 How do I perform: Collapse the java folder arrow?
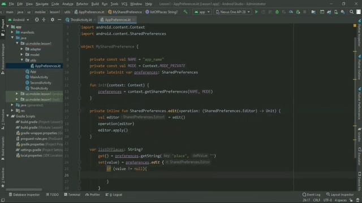[12, 38]
